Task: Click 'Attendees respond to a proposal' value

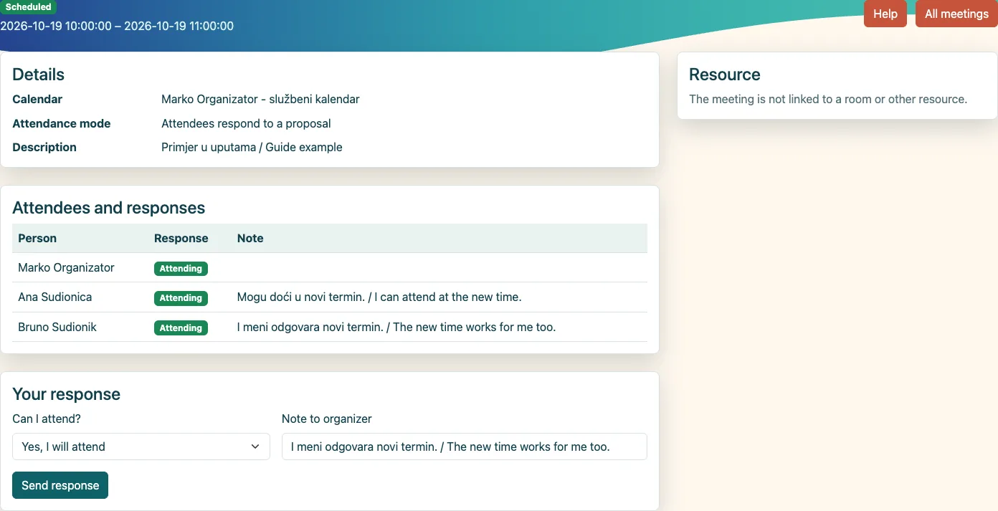Action: coord(246,123)
